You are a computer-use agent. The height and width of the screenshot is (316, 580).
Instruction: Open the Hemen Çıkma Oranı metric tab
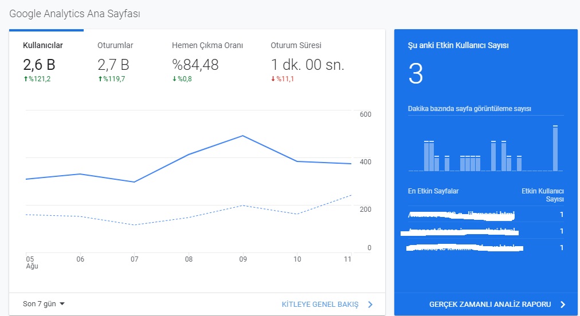207,61
